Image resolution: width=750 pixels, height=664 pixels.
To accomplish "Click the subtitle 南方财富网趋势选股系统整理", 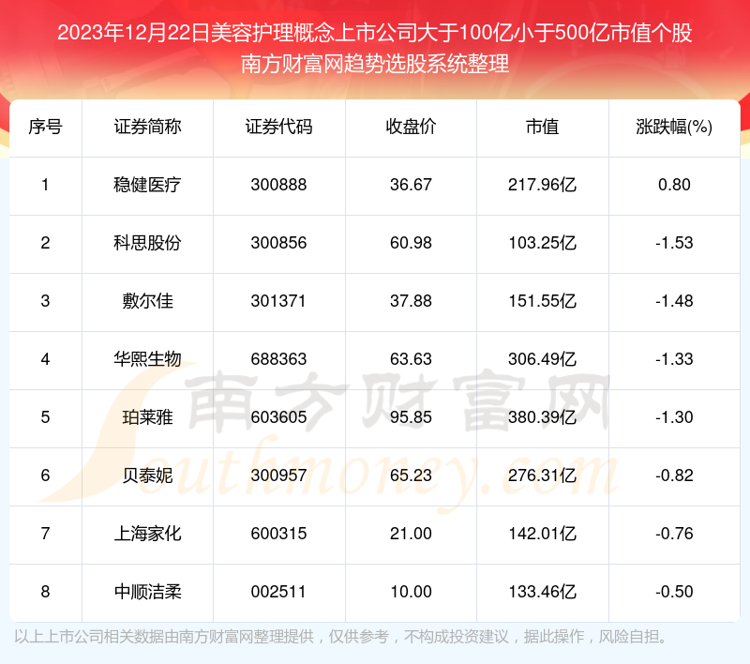I will point(375,64).
